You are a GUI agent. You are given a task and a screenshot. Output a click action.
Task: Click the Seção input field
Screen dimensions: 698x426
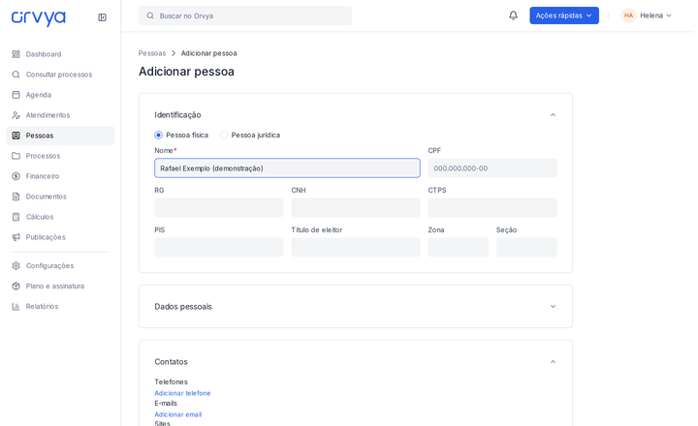pos(526,247)
